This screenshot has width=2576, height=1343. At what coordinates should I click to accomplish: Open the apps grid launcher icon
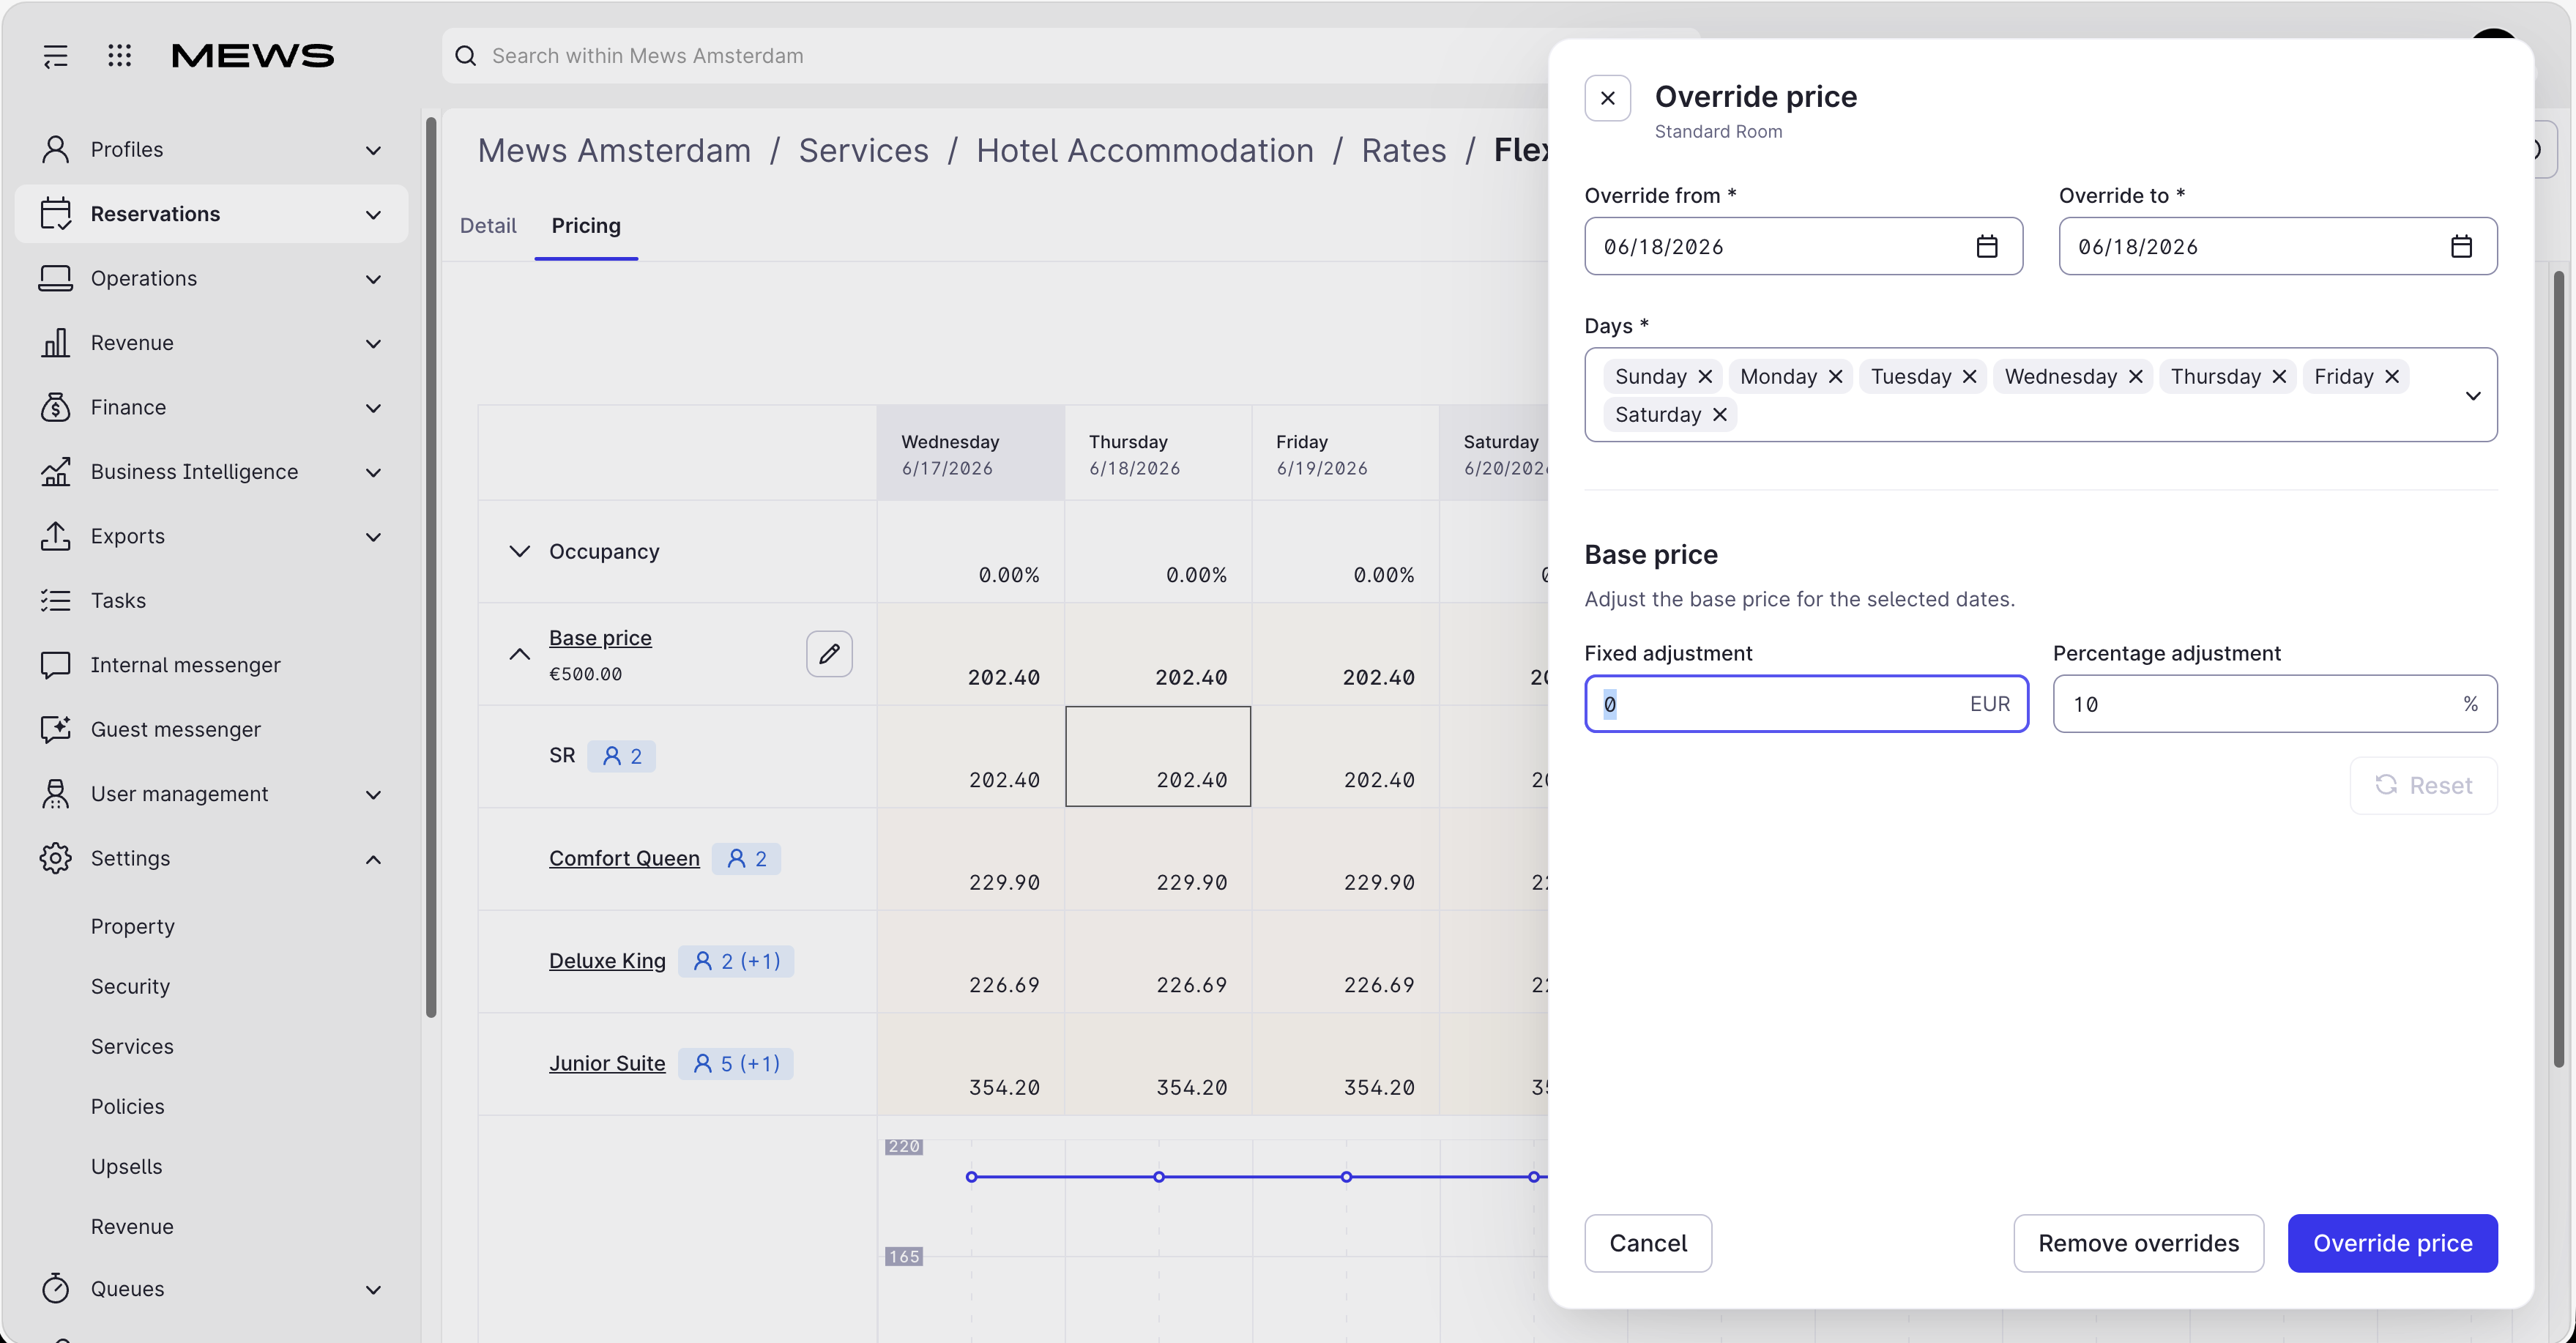120,56
